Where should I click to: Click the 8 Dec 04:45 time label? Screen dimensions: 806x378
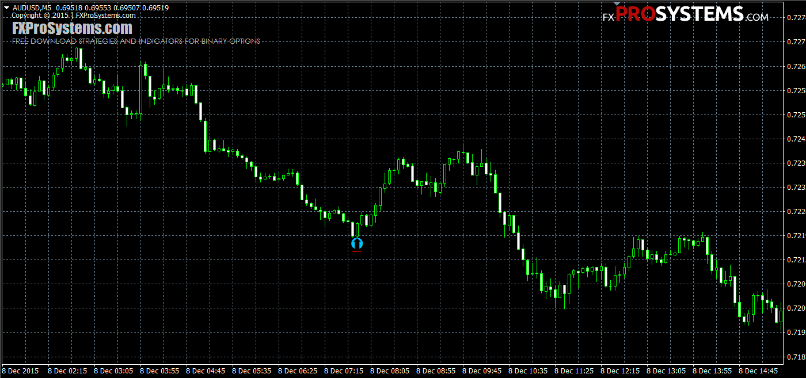pyautogui.click(x=206, y=371)
